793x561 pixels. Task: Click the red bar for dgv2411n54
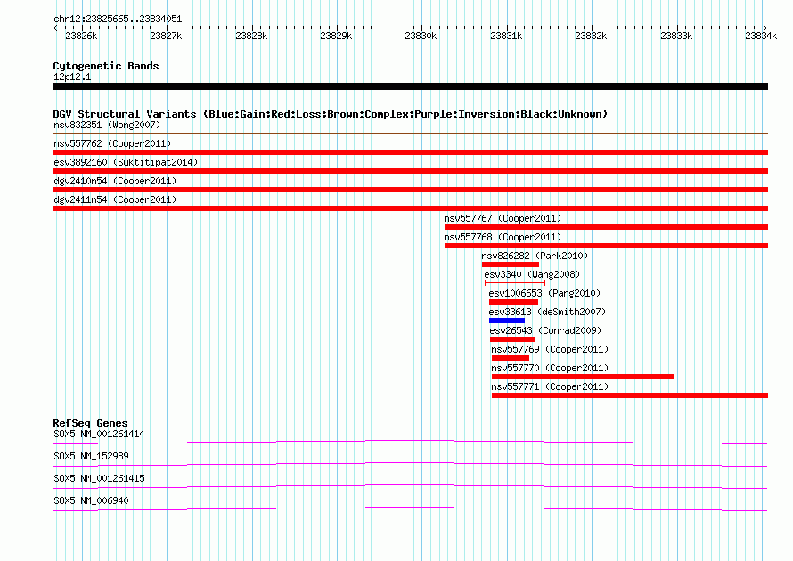pos(410,208)
